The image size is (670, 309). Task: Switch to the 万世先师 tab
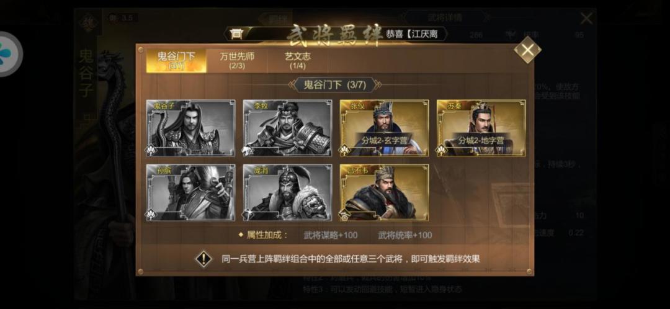237,61
